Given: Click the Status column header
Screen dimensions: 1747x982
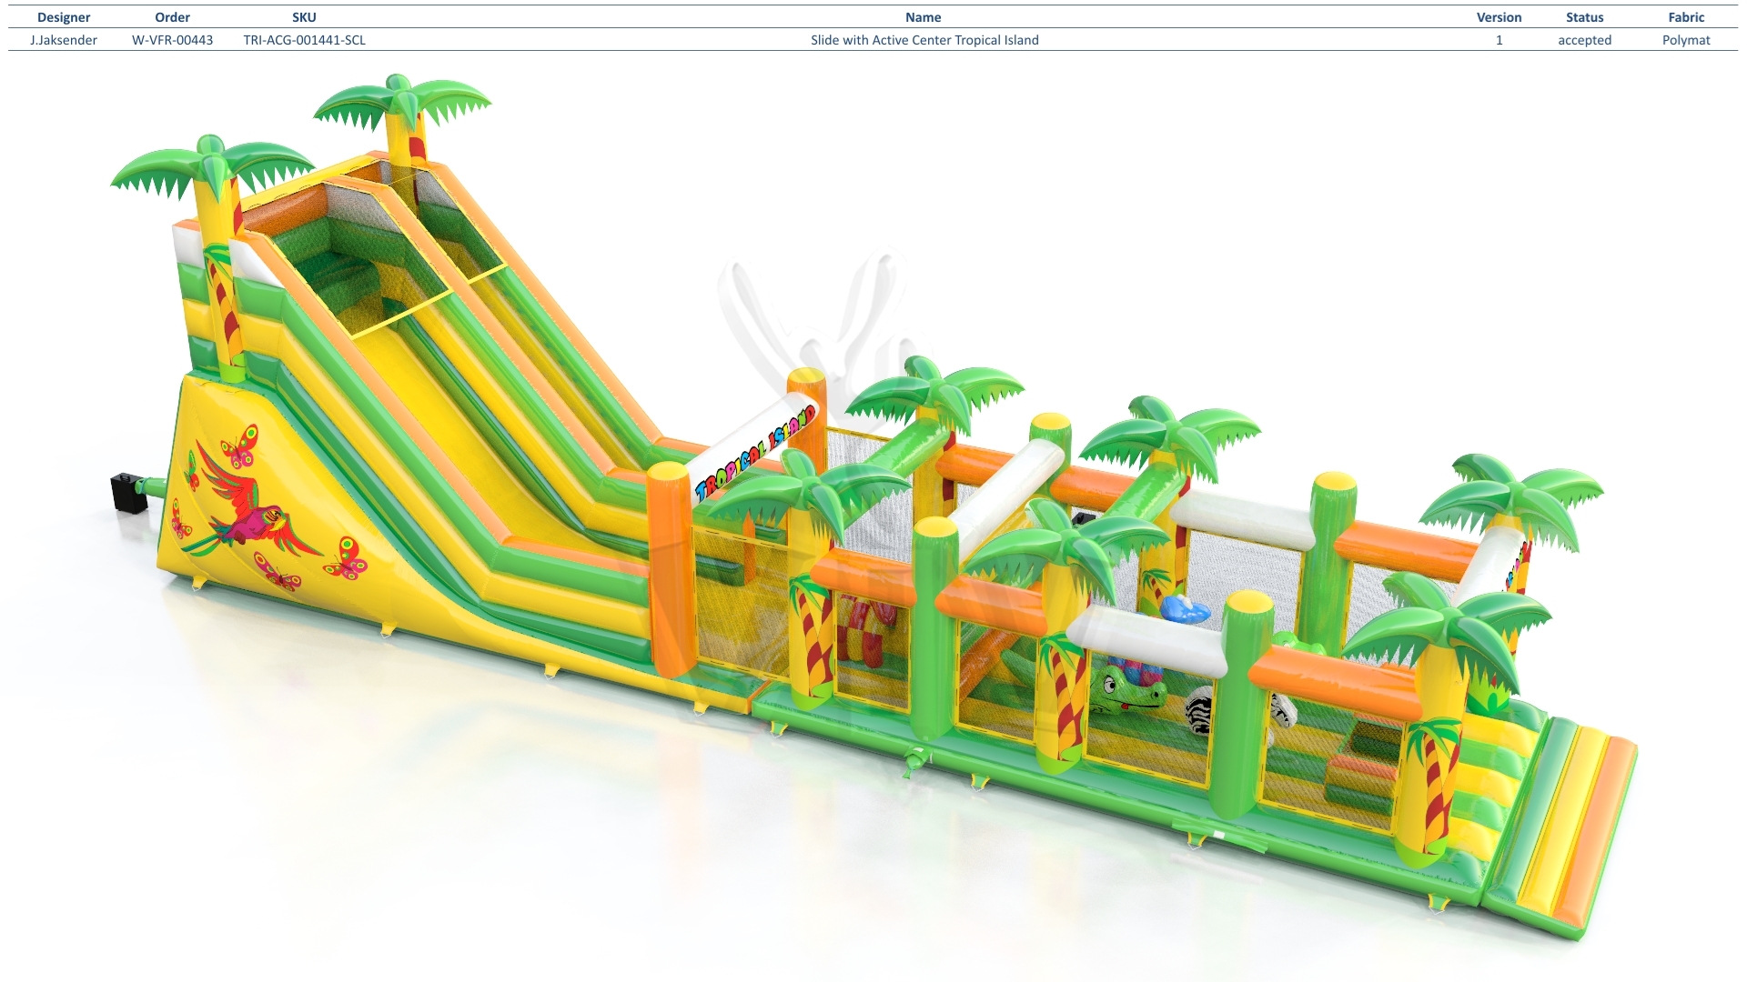Looking at the screenshot, I should 1584,17.
